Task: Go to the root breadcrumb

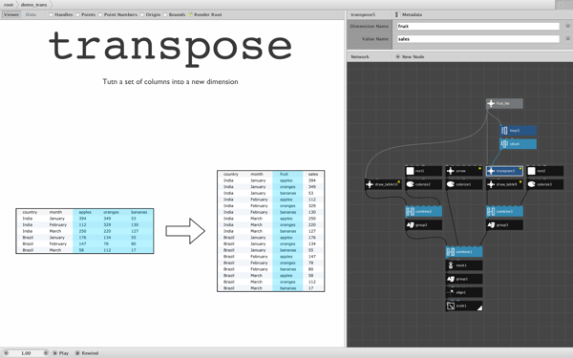Action: 9,5
